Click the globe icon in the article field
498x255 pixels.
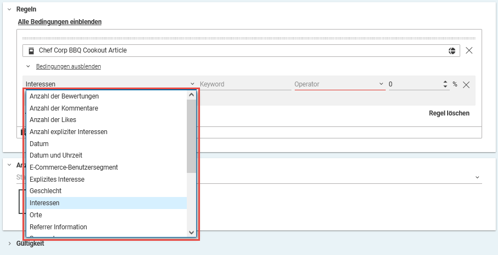[x=452, y=51]
